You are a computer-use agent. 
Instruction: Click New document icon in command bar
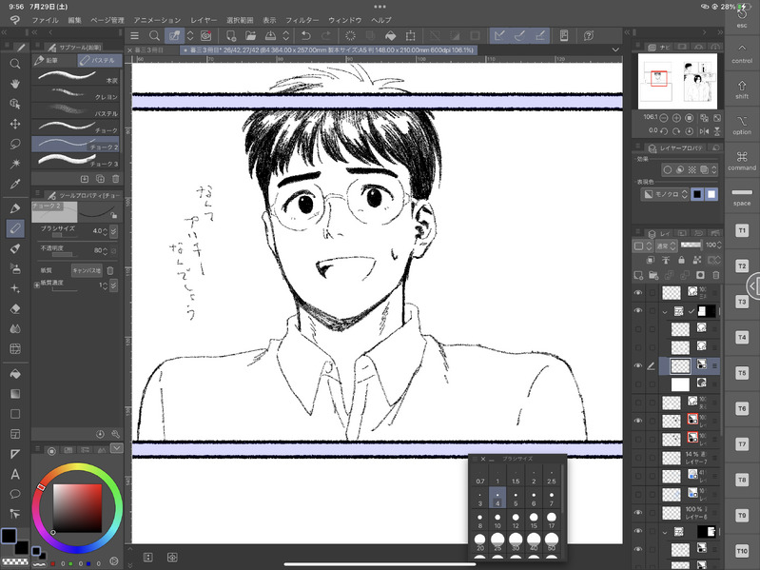(x=231, y=36)
